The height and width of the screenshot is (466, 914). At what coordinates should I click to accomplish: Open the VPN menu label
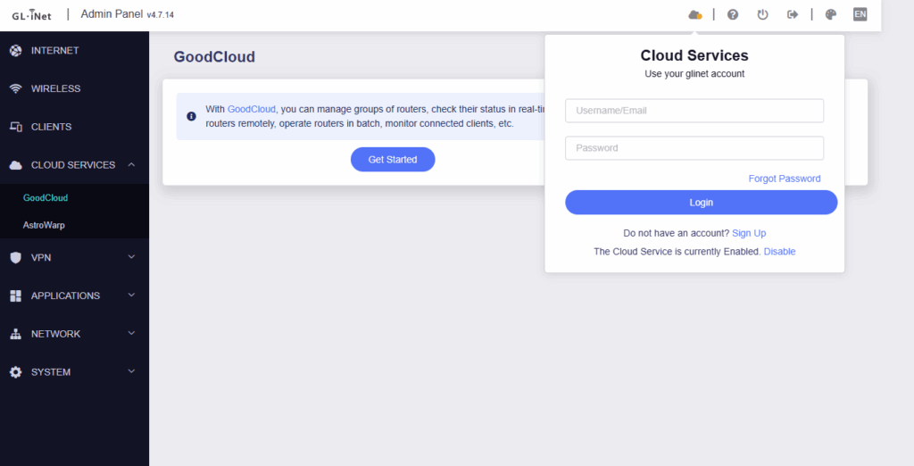coord(41,257)
